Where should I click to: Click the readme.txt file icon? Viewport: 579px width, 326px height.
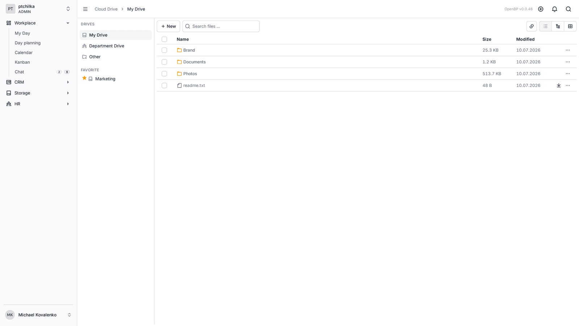[x=179, y=85]
